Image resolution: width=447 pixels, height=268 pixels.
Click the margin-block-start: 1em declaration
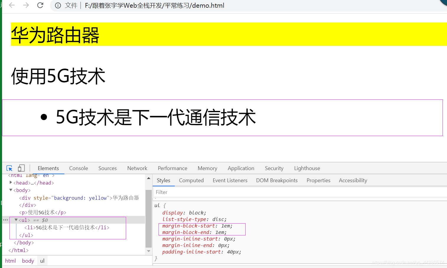pos(197,226)
